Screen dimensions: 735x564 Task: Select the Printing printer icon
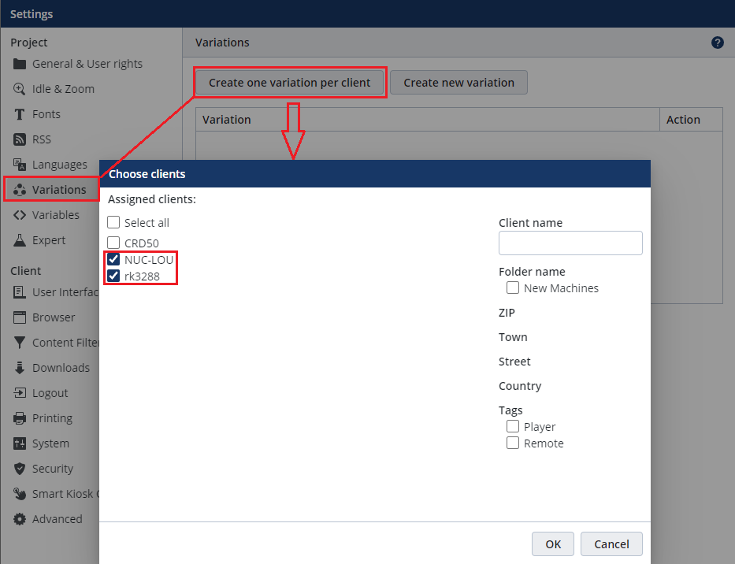point(17,418)
